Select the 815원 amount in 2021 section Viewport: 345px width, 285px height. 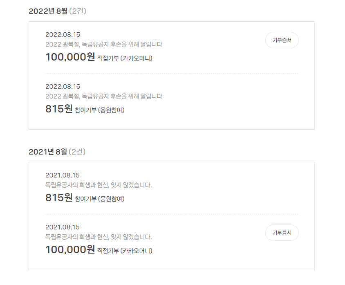tap(59, 198)
